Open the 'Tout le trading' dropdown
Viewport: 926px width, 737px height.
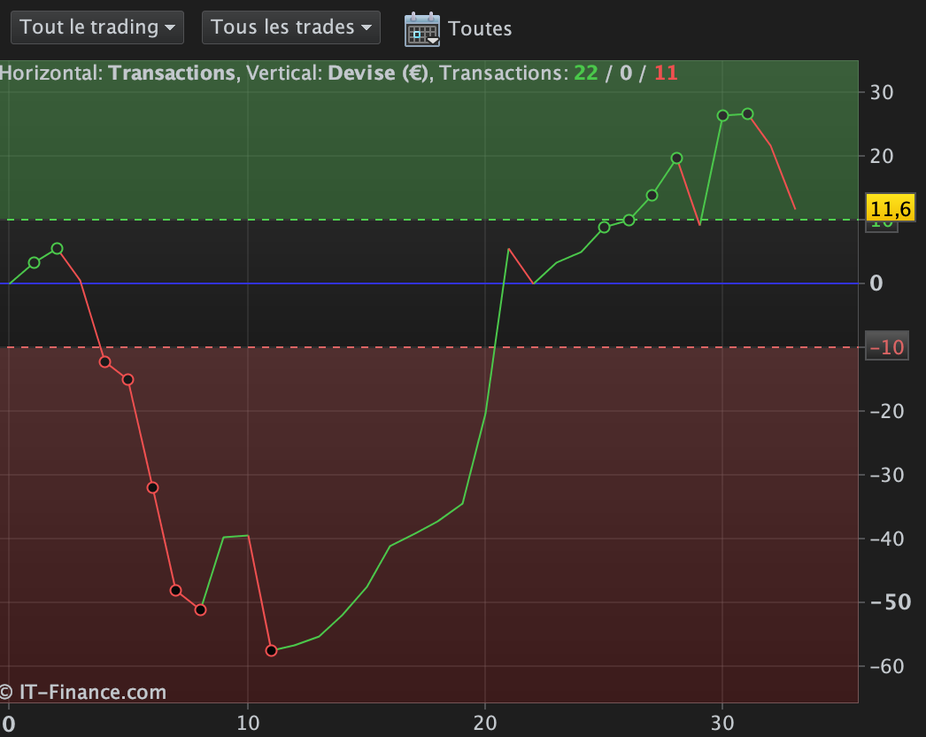[97, 27]
